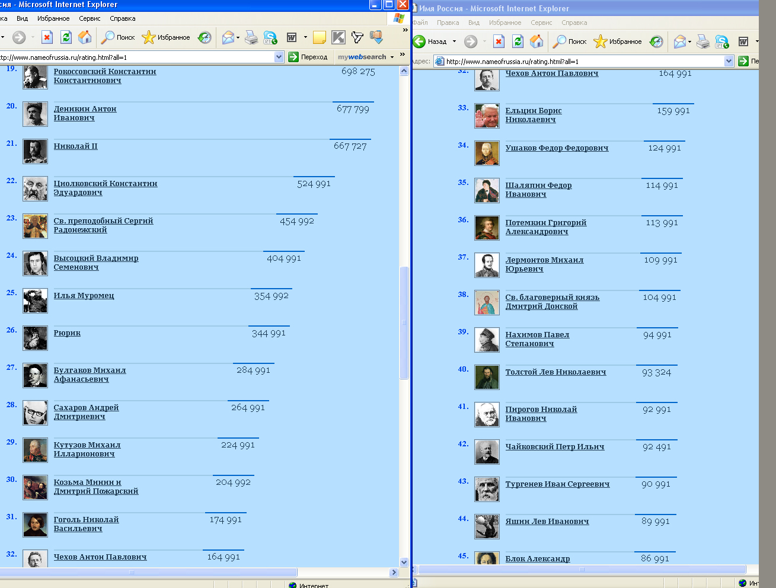Click the yellow sticky note icon in the left toolbar

[319, 37]
